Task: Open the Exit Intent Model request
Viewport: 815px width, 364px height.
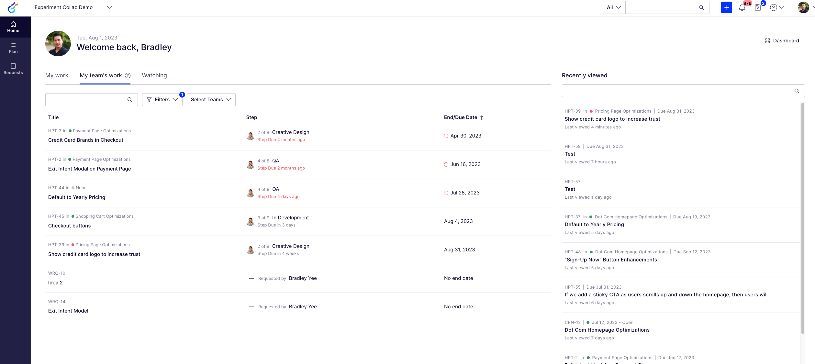Action: (x=68, y=311)
